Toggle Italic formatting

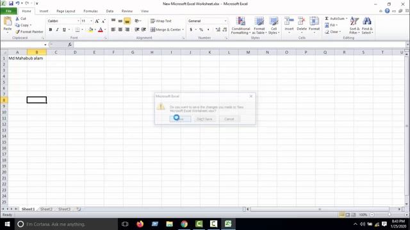pos(57,30)
